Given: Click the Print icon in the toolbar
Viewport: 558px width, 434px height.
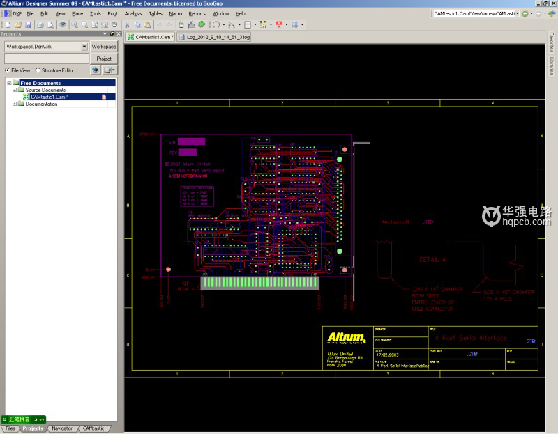Looking at the screenshot, I should point(40,24).
